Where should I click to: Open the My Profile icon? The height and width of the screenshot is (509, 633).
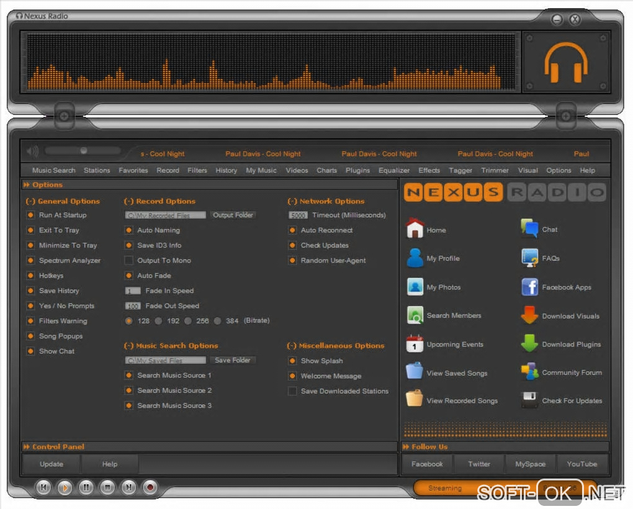point(415,258)
